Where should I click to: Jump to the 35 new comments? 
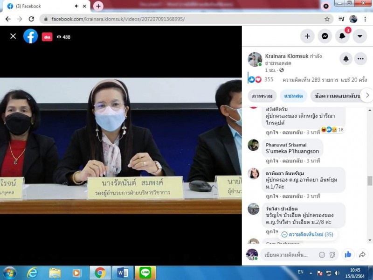click(x=307, y=235)
